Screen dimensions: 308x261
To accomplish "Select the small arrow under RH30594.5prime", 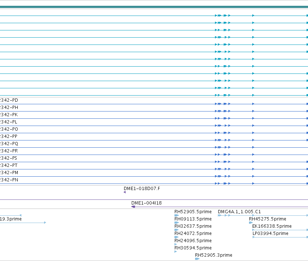I will [176, 252].
